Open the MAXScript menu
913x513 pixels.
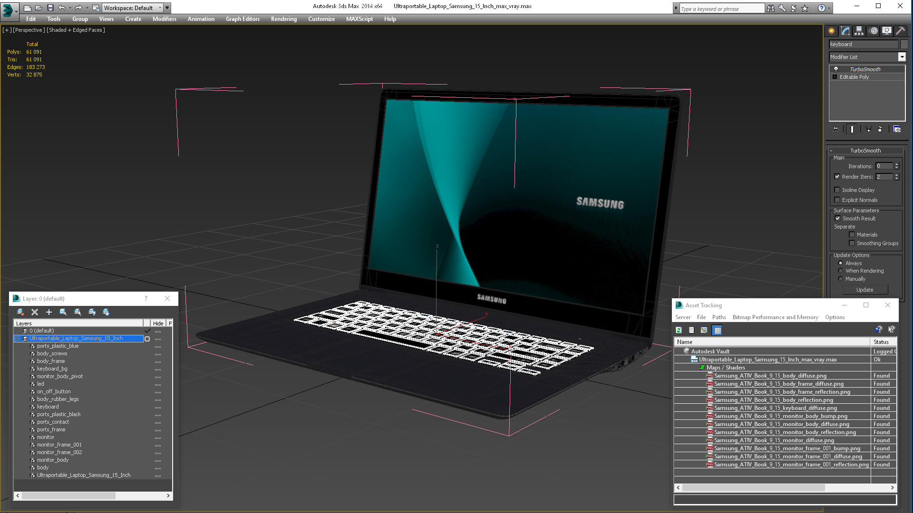359,19
